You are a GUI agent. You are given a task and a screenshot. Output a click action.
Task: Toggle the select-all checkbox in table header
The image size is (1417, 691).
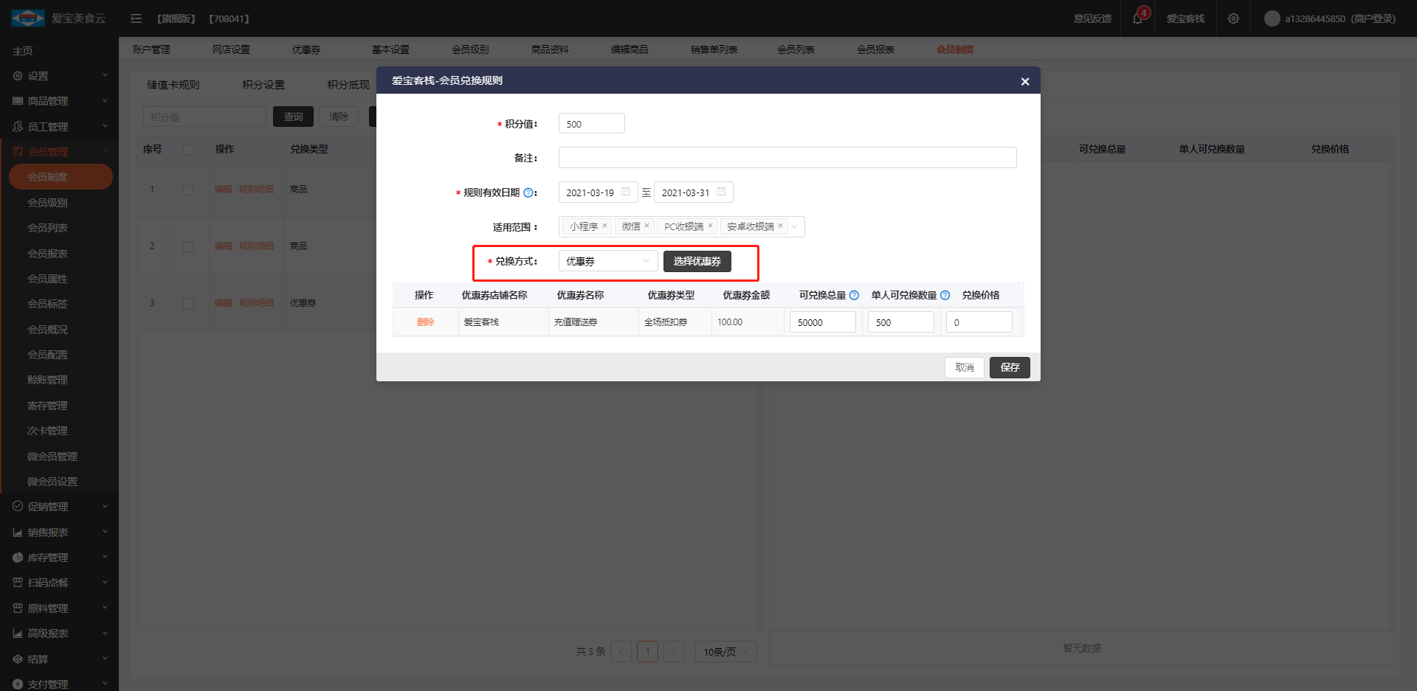pyautogui.click(x=188, y=150)
